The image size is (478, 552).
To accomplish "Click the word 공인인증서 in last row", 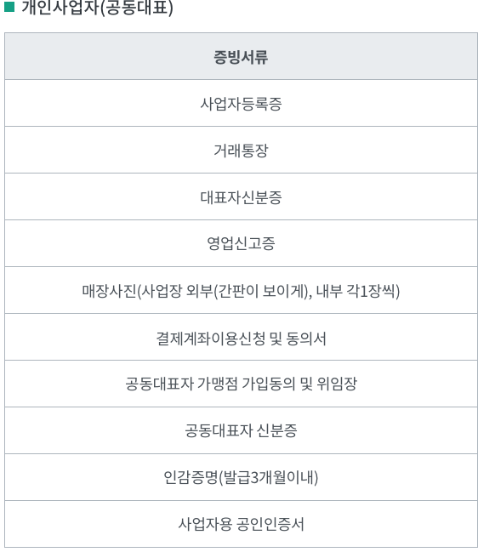I will coord(270,524).
